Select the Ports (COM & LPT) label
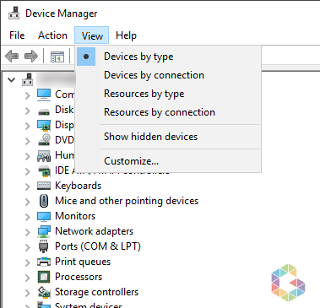Screen dimensions: 320x308 pyautogui.click(x=98, y=246)
